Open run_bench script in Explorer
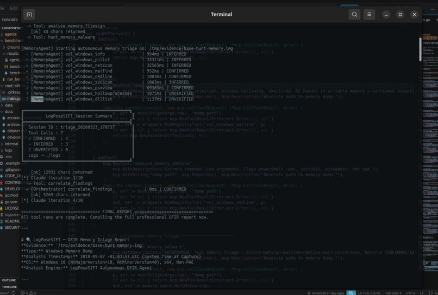The width and height of the screenshot is (438, 295). [12, 79]
